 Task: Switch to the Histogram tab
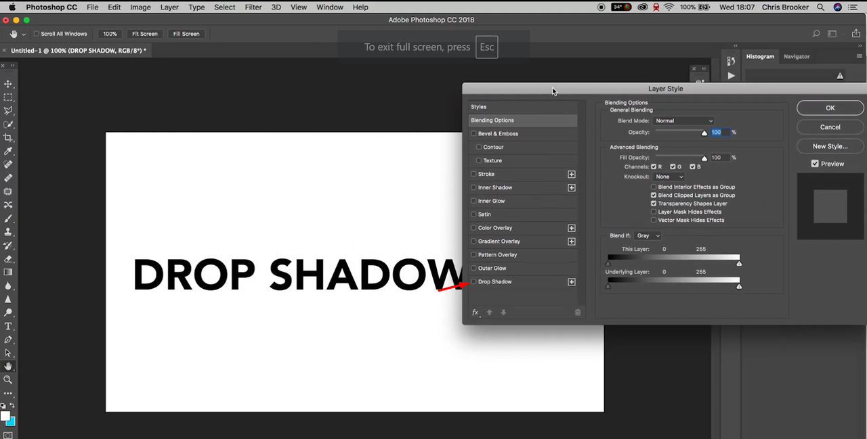760,57
